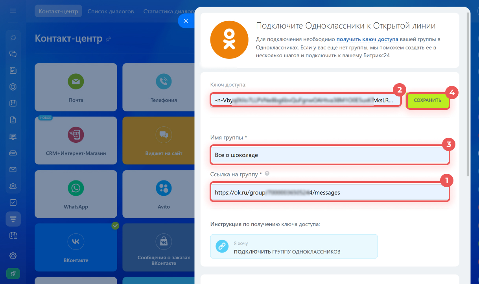The height and width of the screenshot is (284, 479).
Task: Click the Инструкция по получению ключа доступа text
Action: pos(265,224)
